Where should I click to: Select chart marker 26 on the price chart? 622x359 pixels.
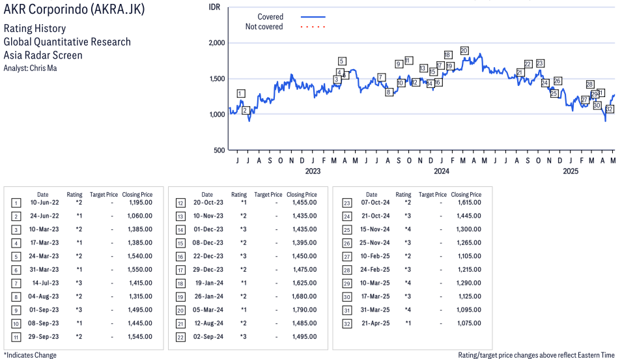pyautogui.click(x=558, y=81)
